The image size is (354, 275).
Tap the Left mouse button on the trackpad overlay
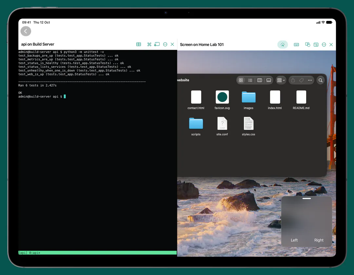pos(294,240)
